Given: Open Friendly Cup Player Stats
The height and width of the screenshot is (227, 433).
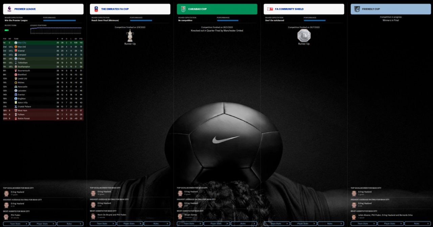Looking at the screenshot, I should [391, 224].
